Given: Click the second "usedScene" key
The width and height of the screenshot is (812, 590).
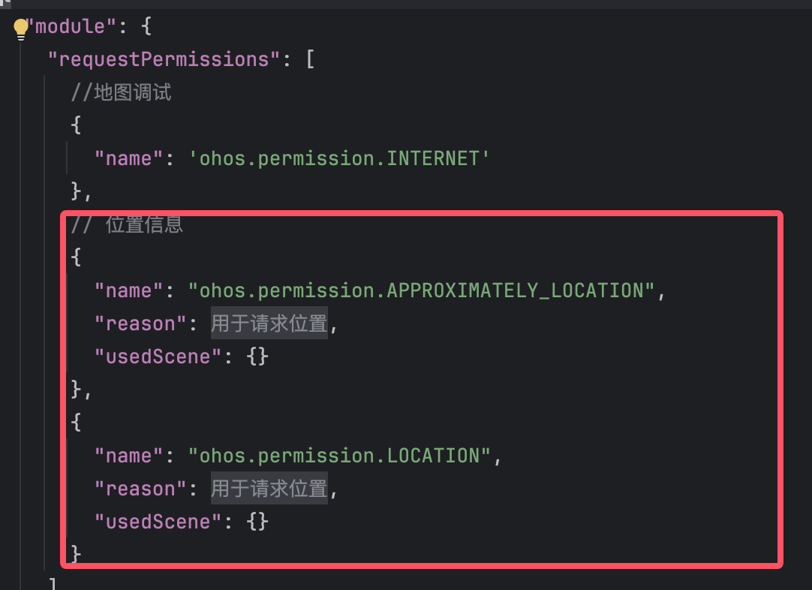Looking at the screenshot, I should [x=158, y=522].
